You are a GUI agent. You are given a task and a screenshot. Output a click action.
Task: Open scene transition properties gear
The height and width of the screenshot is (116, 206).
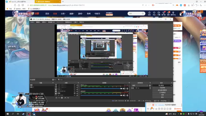(150, 86)
